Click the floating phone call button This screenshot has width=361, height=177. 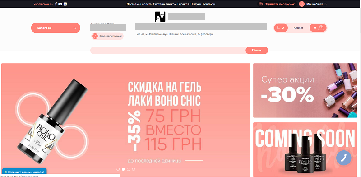click(343, 158)
